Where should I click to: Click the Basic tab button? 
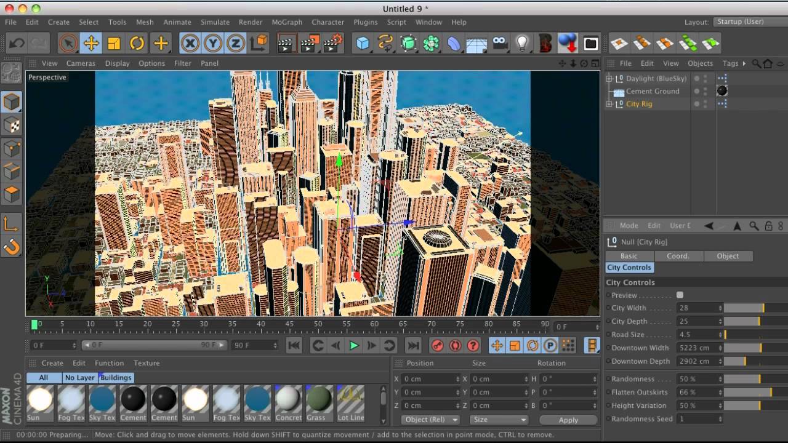pyautogui.click(x=629, y=256)
